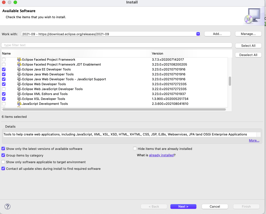This screenshot has height=214, width=266.
Task: Check JavaScript Development Tools checkbox
Action: pyautogui.click(x=4, y=104)
